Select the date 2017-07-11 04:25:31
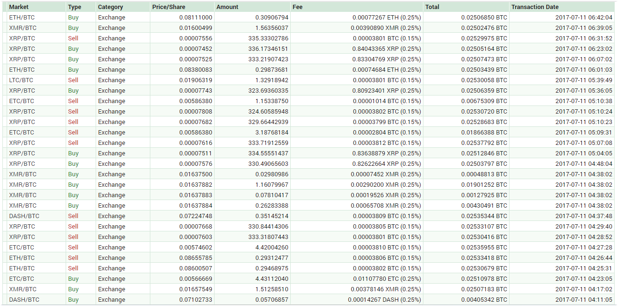The width and height of the screenshot is (618, 306). point(584,268)
